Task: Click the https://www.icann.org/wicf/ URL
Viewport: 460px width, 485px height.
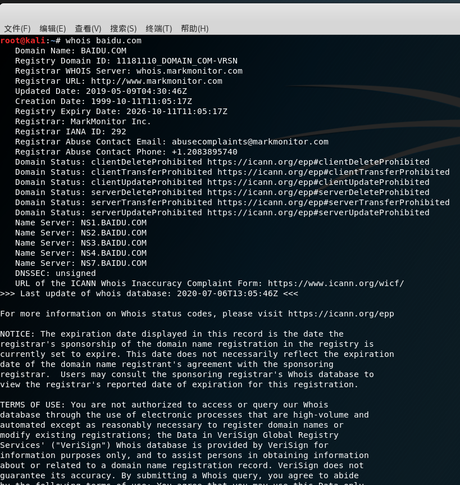Action: [336, 284]
